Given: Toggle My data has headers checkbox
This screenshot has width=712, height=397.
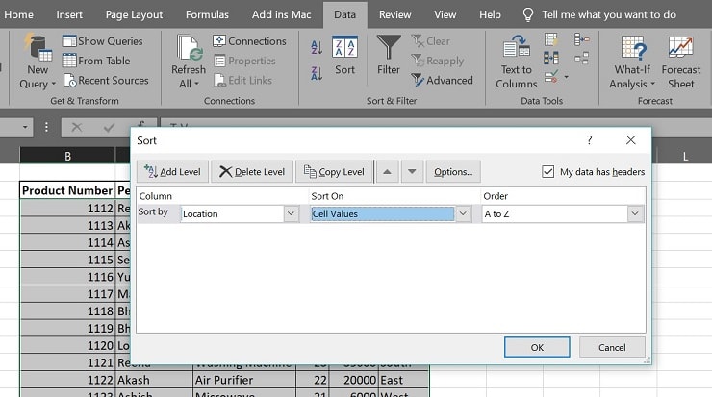Looking at the screenshot, I should click(x=549, y=172).
